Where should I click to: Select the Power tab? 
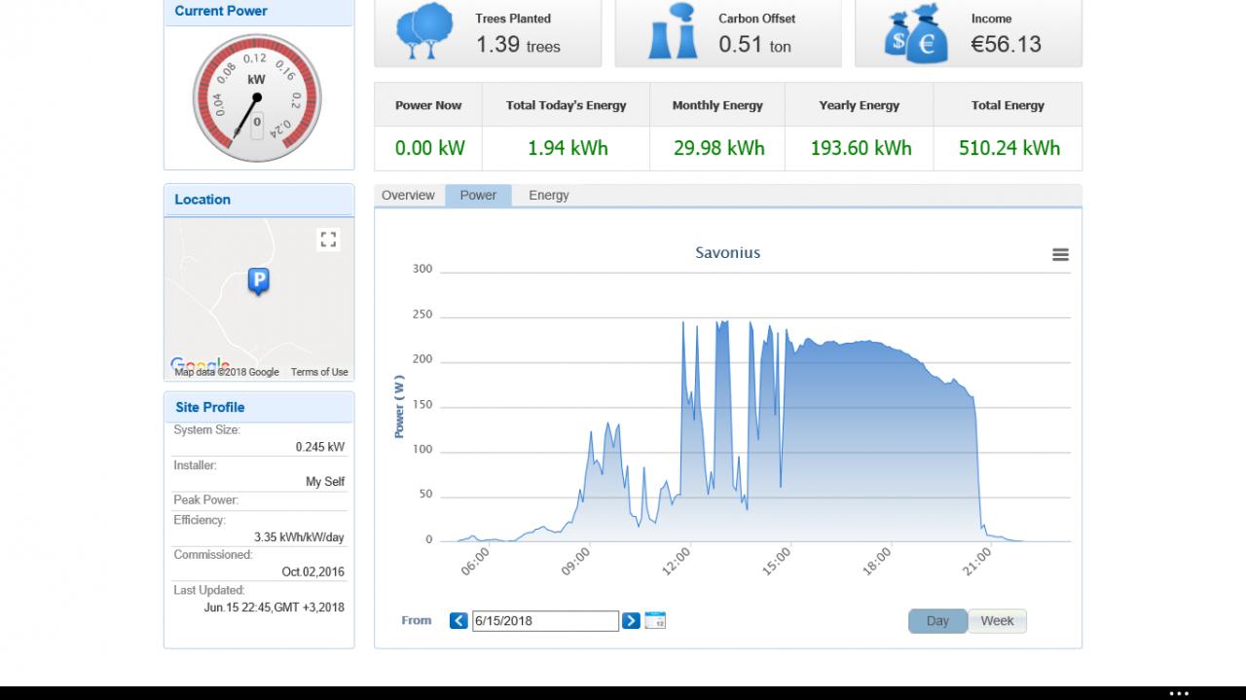pos(478,196)
